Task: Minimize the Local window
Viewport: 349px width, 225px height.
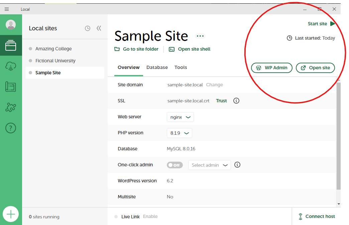Action: tap(305, 9)
